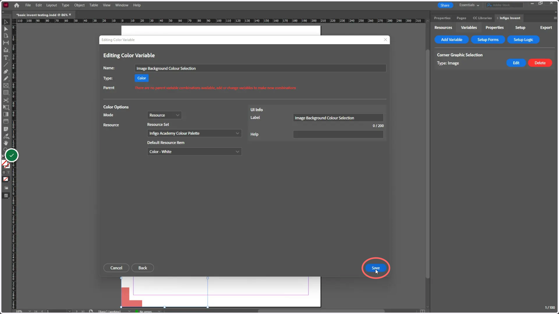Open the Resource Set dropdown

tap(194, 133)
